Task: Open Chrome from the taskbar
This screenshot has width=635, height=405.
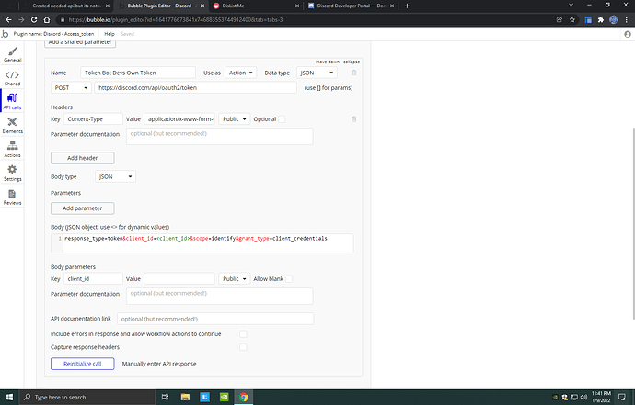Action: point(243,397)
